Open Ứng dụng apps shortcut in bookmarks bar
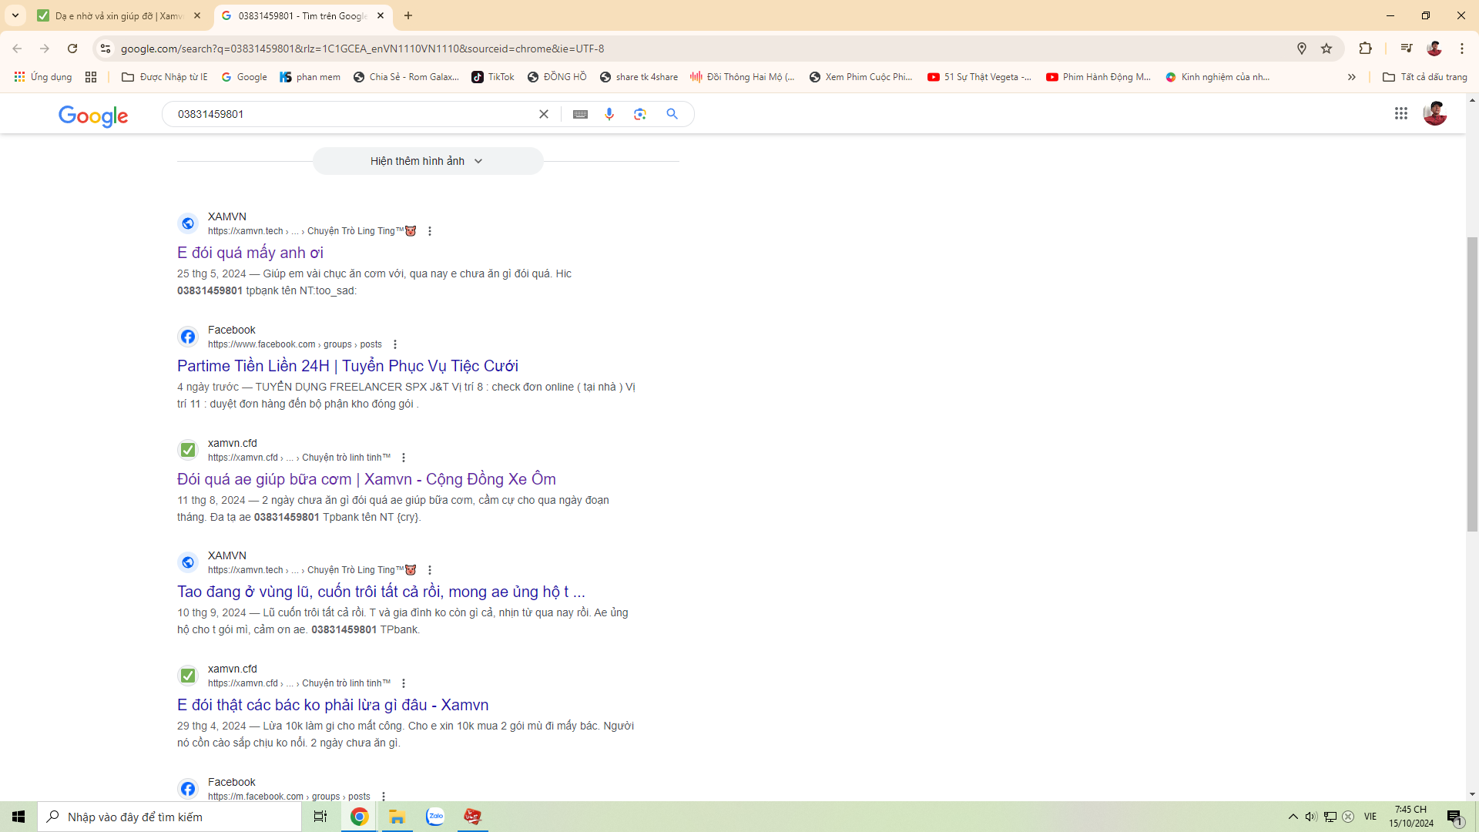 42,77
